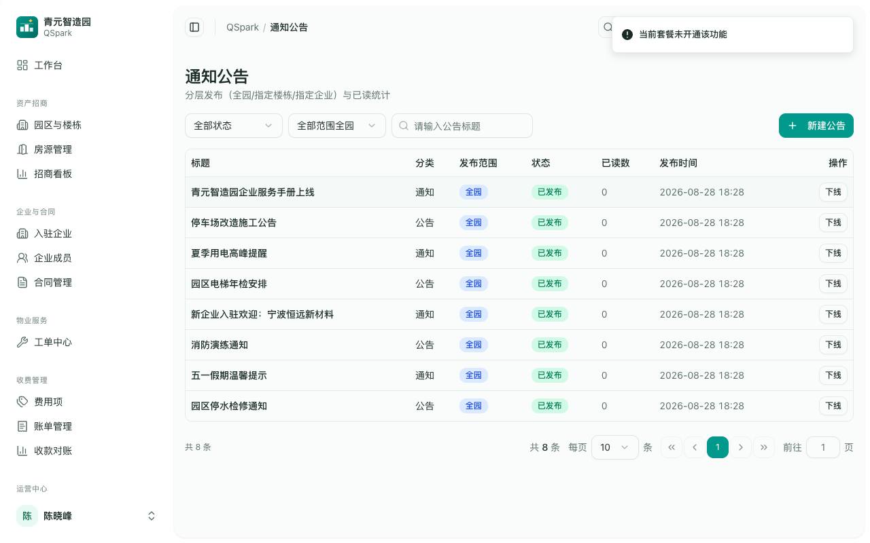
Task: Open 费用项 in the sidebar
Action: [87, 402]
